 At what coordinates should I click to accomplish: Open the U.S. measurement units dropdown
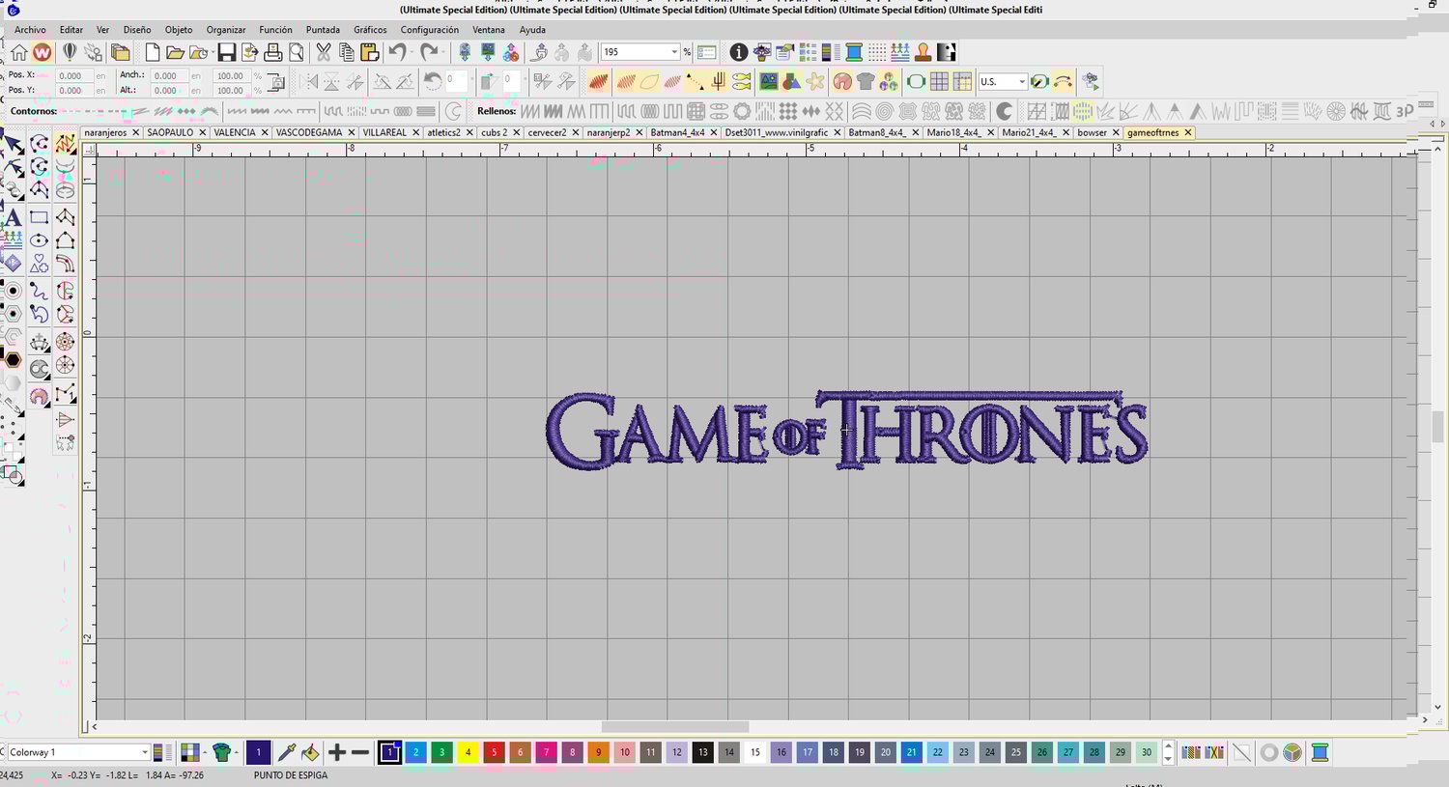(x=1022, y=82)
